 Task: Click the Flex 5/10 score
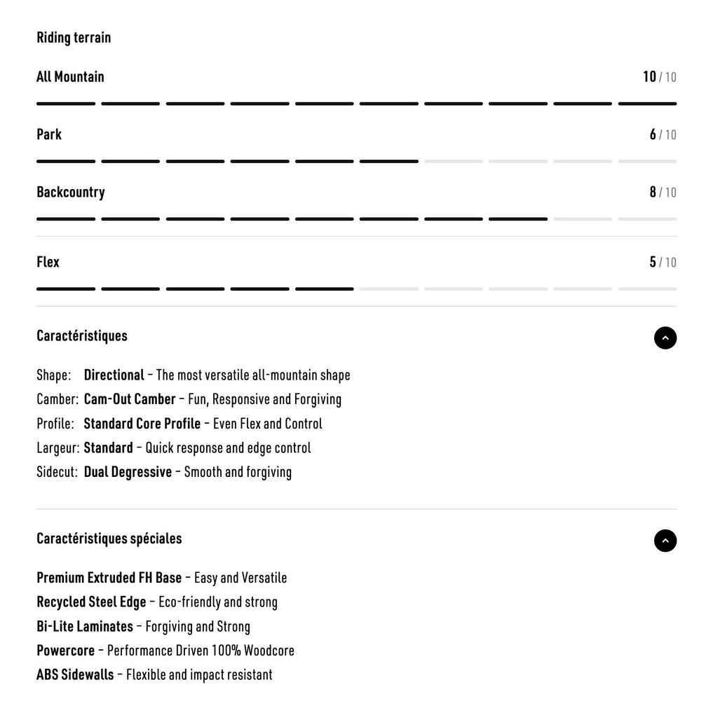662,262
